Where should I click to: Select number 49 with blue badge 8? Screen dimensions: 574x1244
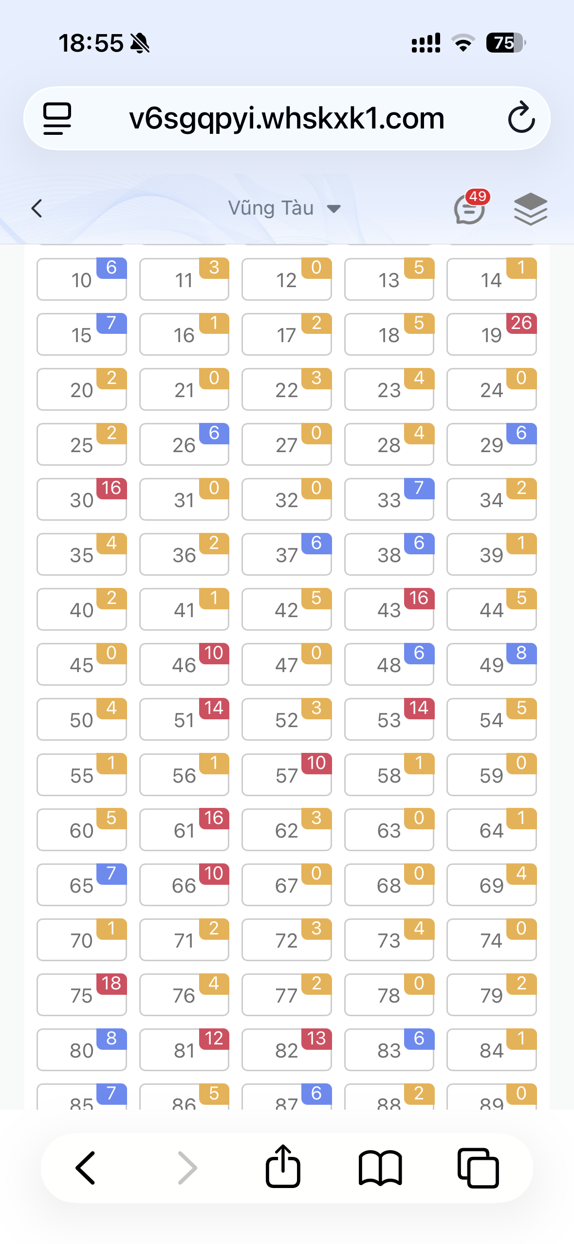click(491, 664)
